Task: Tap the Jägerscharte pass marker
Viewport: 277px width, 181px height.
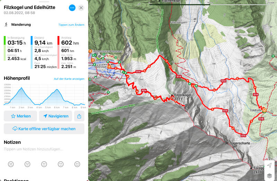Action: tap(226, 143)
